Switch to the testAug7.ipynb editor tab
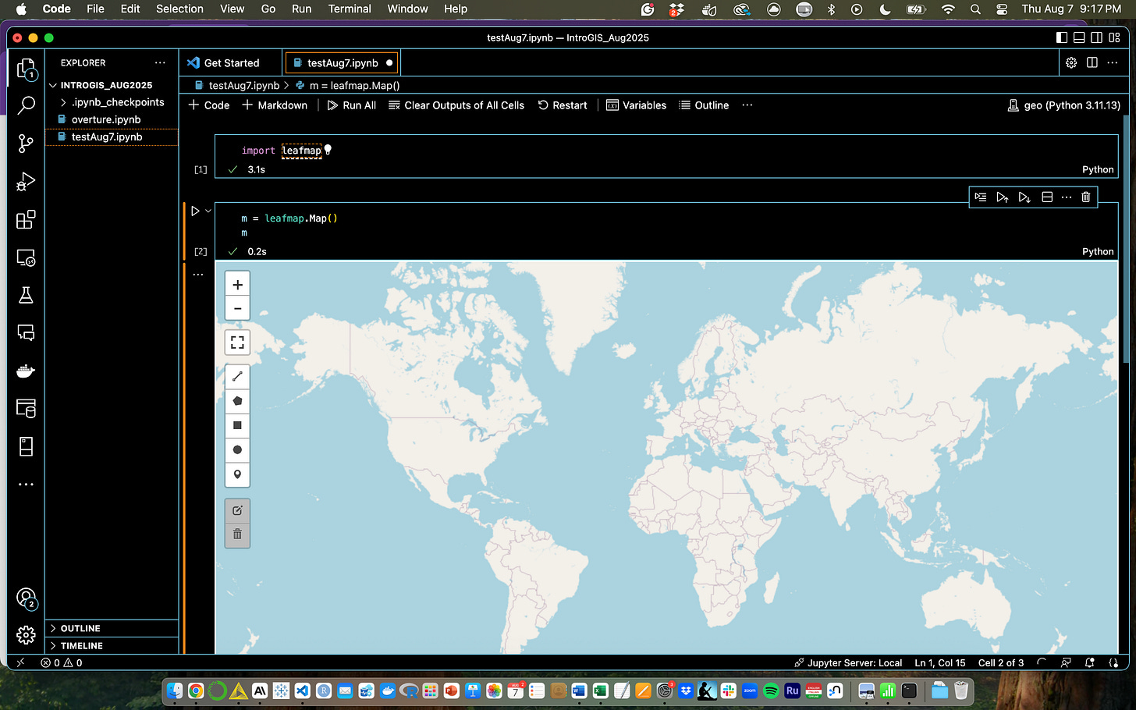Viewport: 1136px width, 710px height. click(342, 63)
